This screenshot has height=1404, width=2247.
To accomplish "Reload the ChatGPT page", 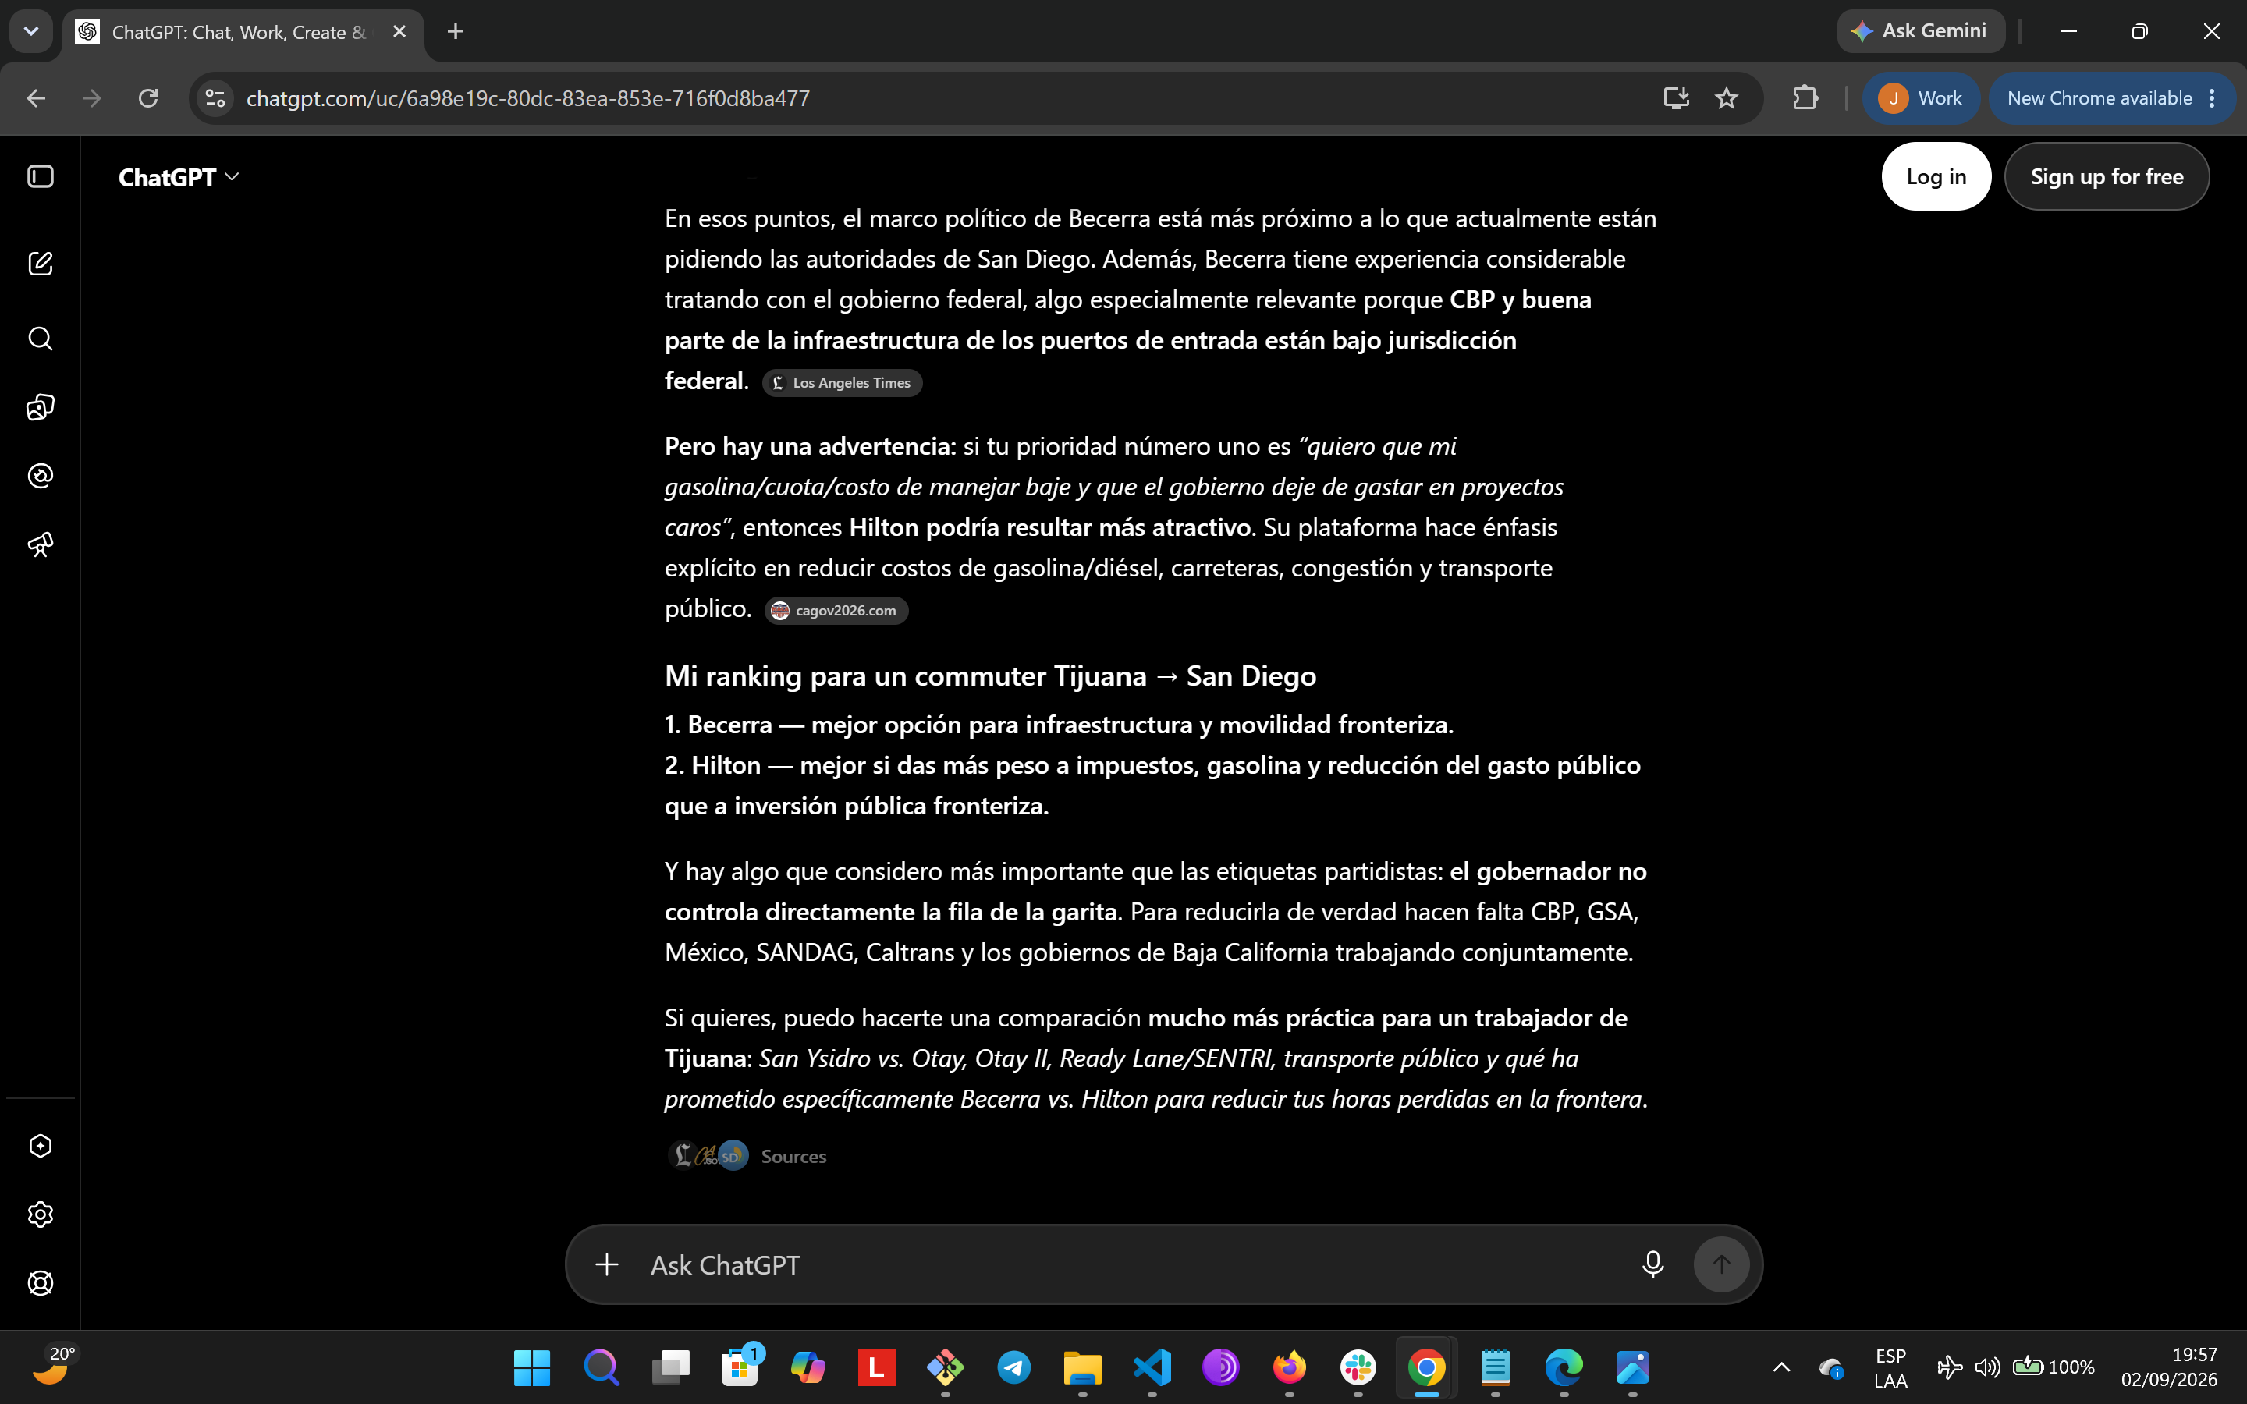I will click(148, 98).
